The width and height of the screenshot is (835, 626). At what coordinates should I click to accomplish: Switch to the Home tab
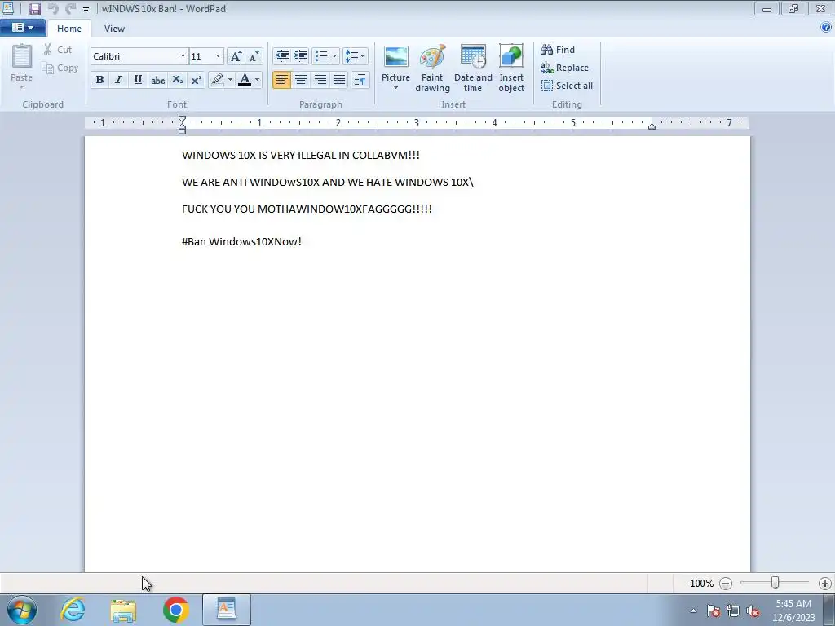[69, 29]
